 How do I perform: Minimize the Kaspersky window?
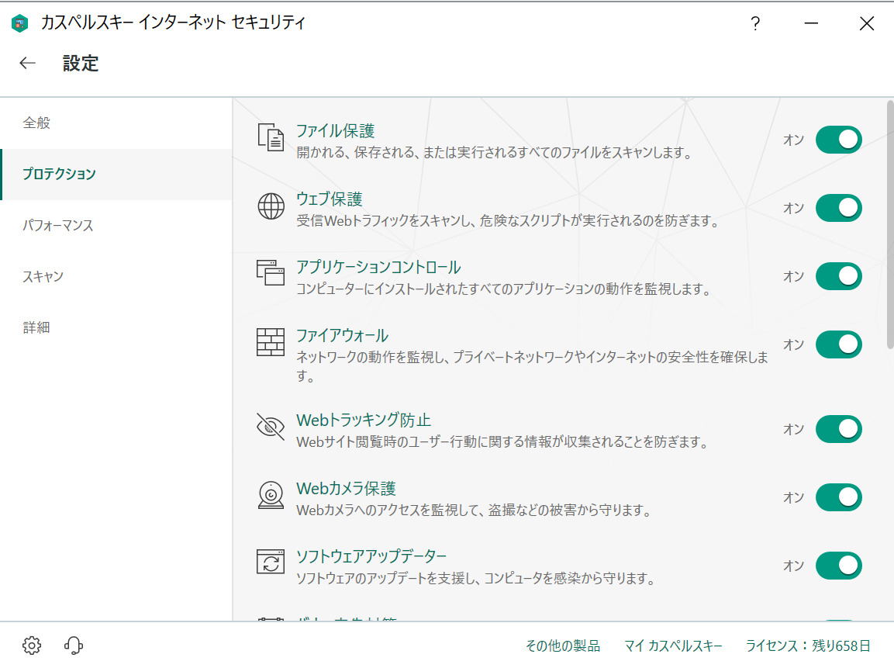pos(811,23)
